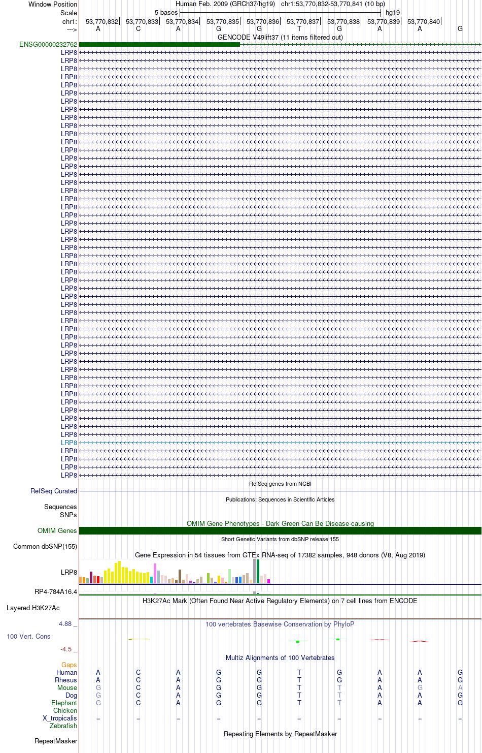Click the Window Position label

53,5
